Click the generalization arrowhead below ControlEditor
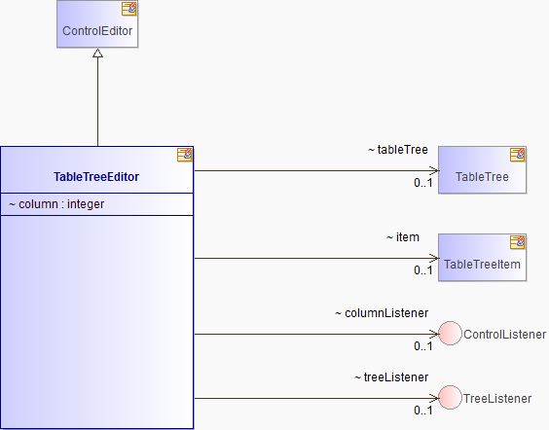This screenshot has width=549, height=430. [x=97, y=54]
